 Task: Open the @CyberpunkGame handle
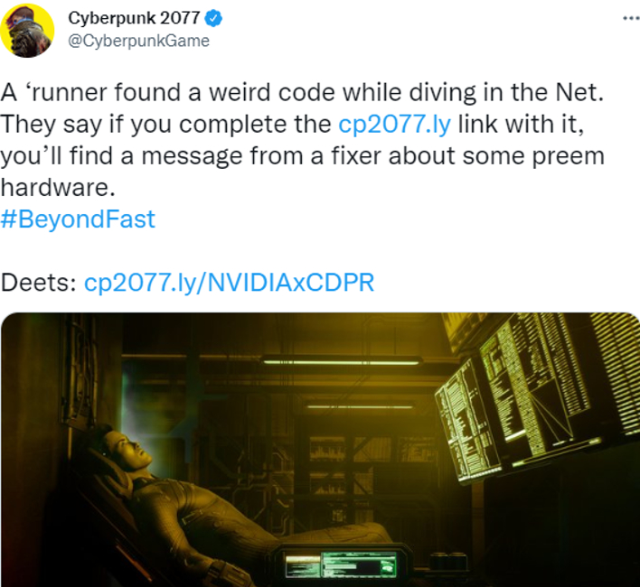point(138,41)
